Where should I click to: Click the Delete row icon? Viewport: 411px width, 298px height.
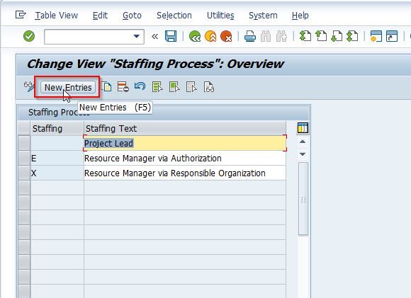(123, 86)
